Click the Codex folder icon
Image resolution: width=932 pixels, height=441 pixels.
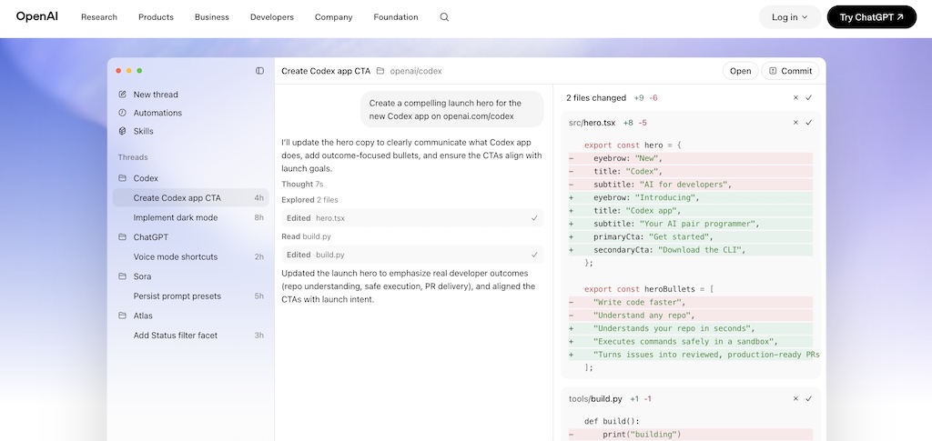(x=123, y=178)
